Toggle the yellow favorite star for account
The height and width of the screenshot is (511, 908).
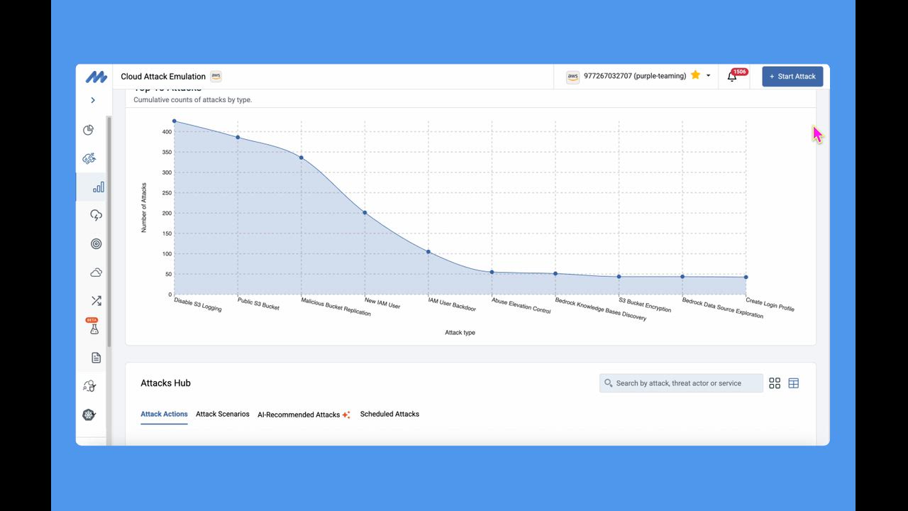pos(695,75)
